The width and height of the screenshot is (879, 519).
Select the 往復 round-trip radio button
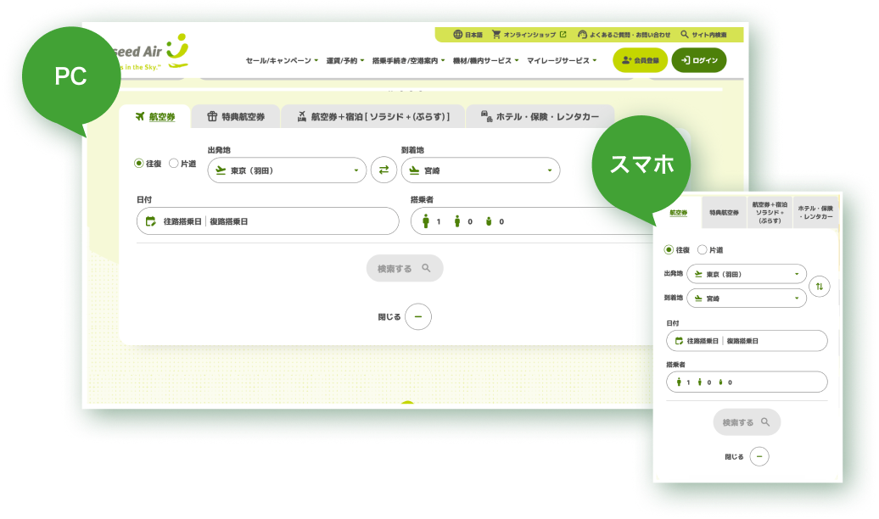pyautogui.click(x=137, y=163)
